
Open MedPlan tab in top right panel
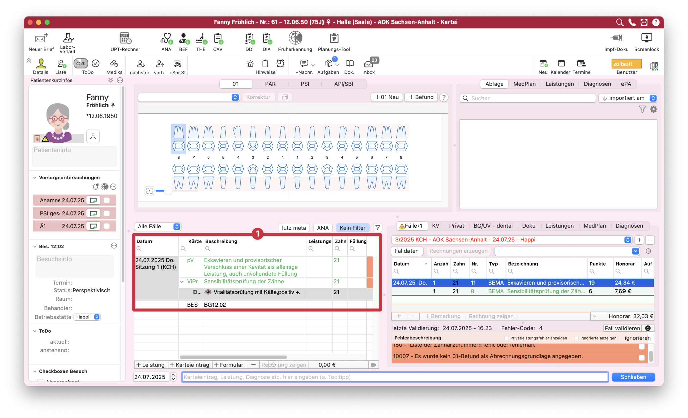pyautogui.click(x=524, y=84)
